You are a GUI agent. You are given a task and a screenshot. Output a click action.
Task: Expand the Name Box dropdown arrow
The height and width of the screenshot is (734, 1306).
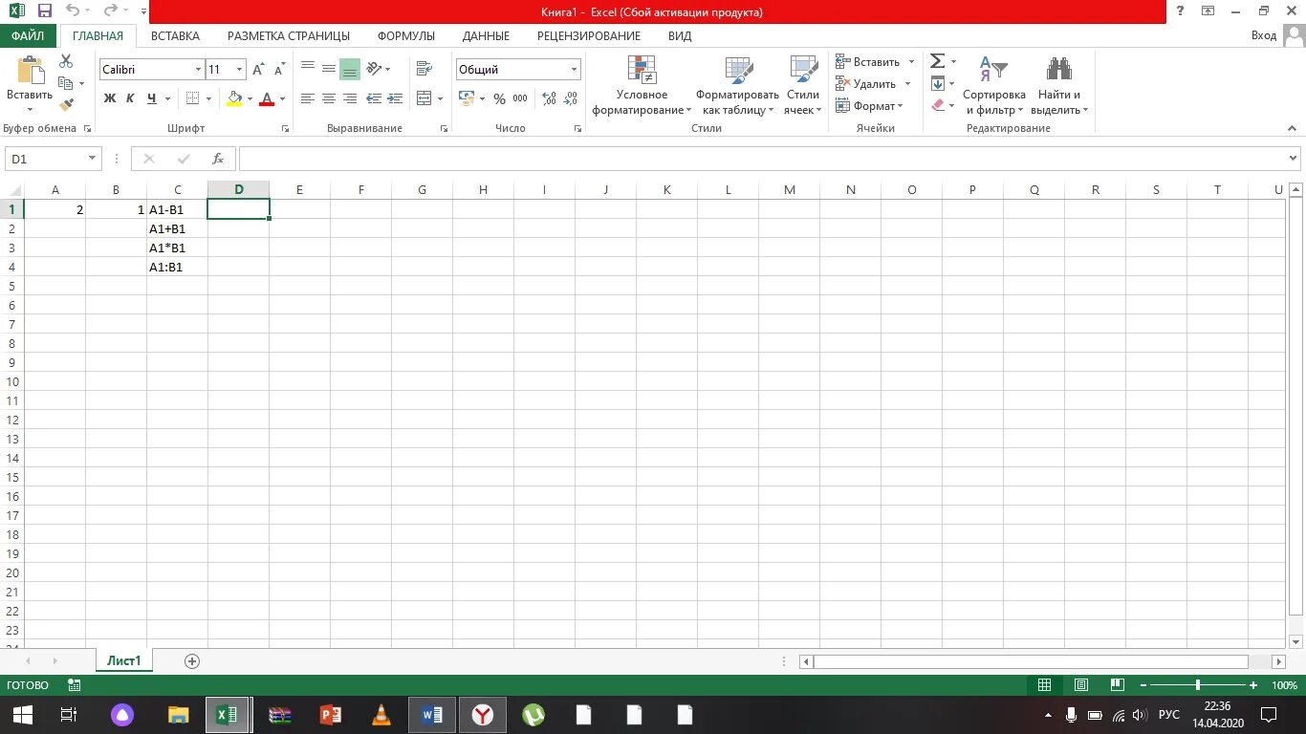coord(93,159)
